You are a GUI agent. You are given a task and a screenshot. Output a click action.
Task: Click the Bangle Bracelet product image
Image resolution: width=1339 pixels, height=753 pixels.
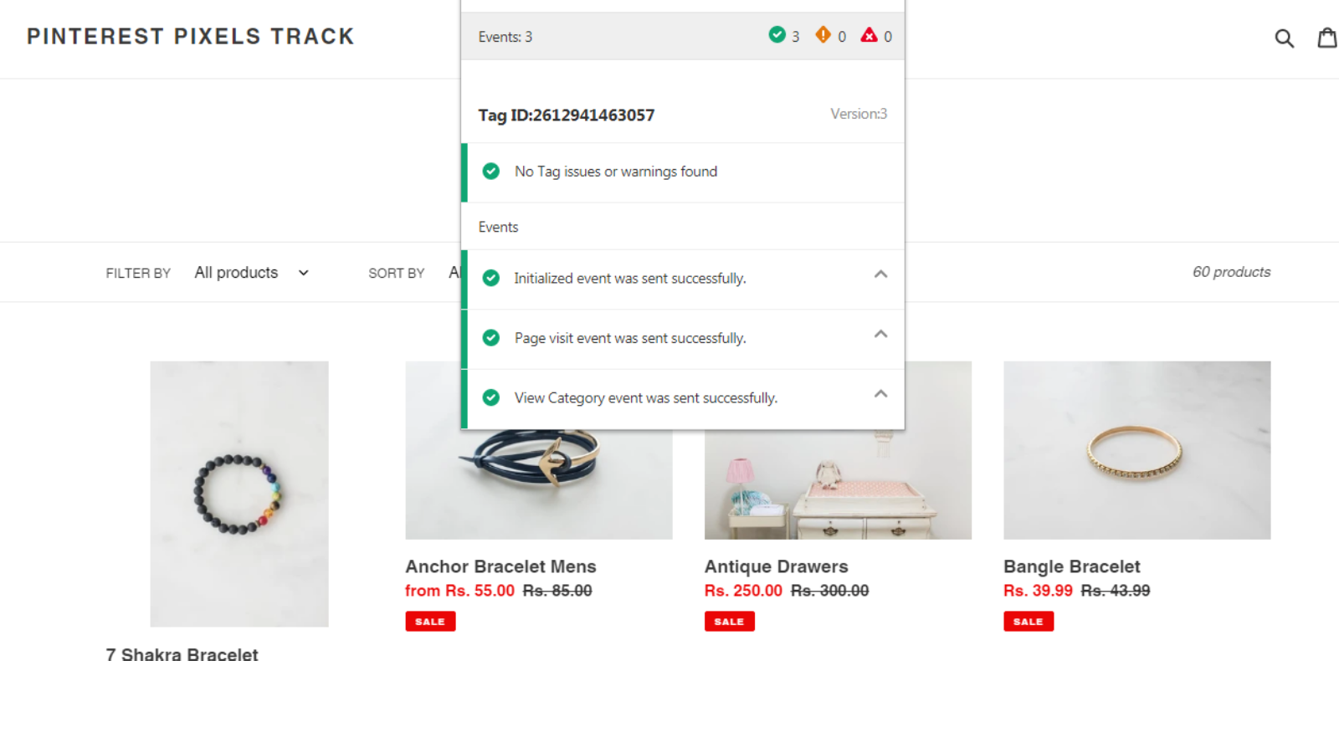click(1136, 450)
